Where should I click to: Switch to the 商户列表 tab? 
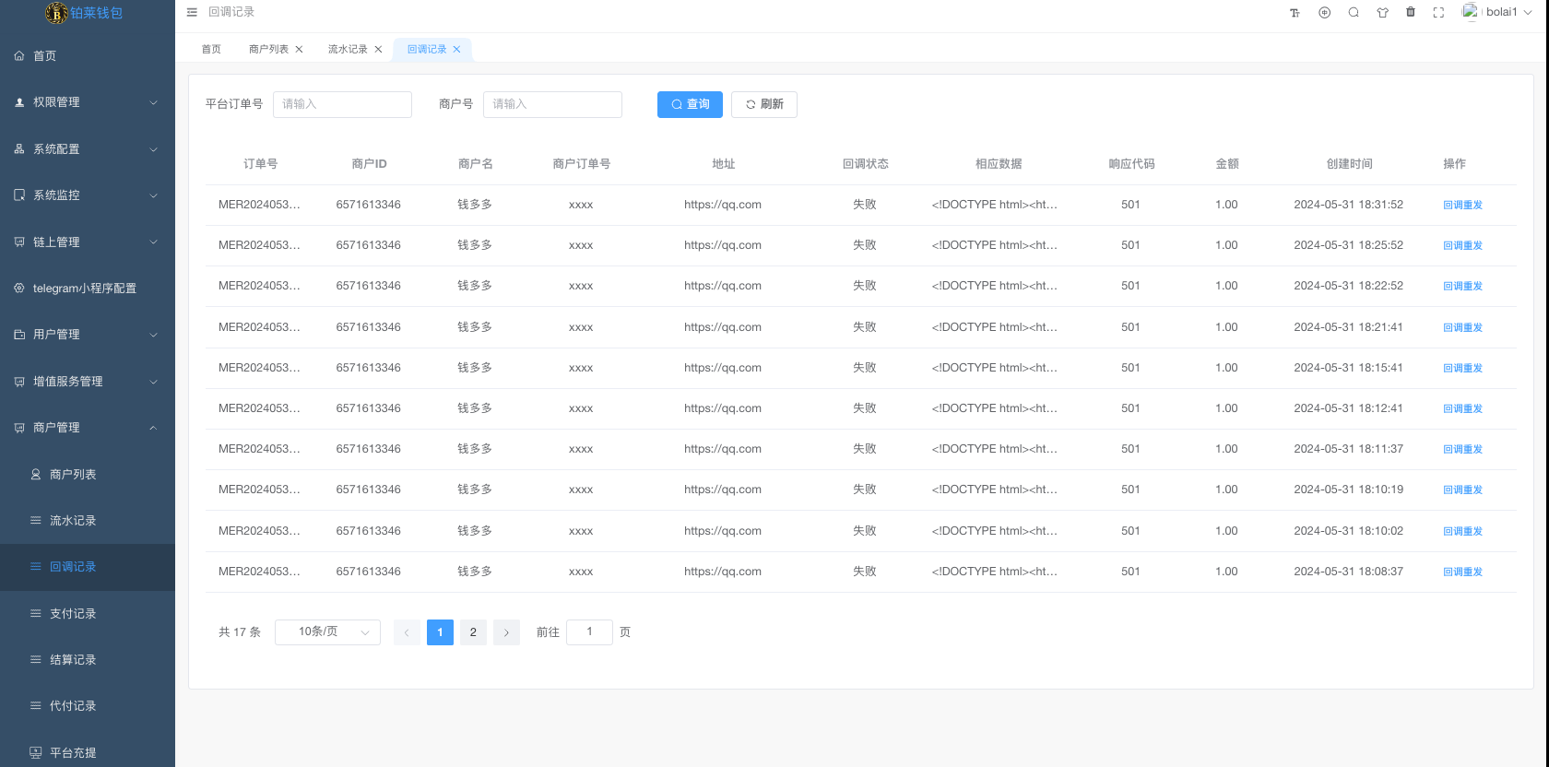pos(268,50)
